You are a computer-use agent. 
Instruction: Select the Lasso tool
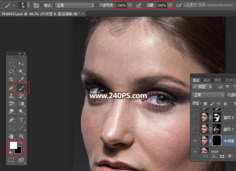[x=11, y=72]
